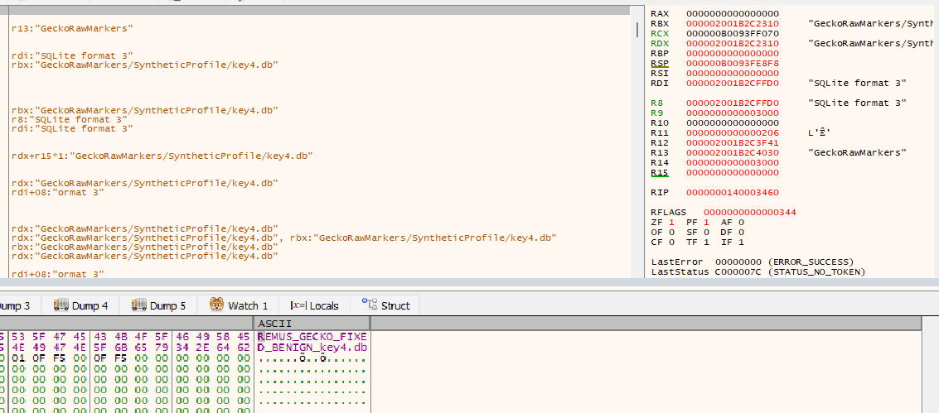Screen dimensions: 939x413
Task: Click the disassembly pane vertical scrollbar thumb
Action: [636, 28]
